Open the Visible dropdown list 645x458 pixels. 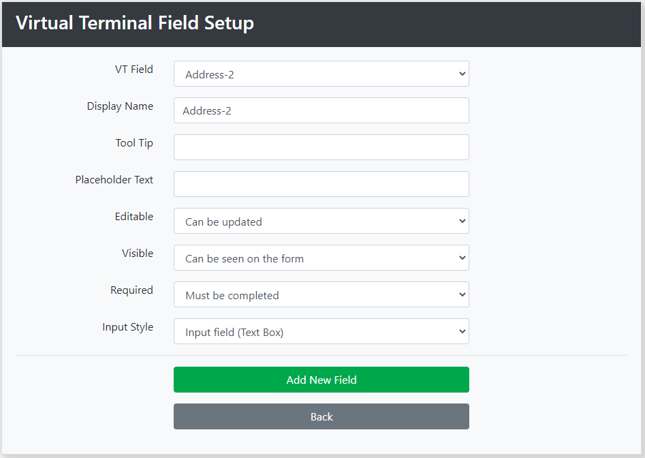[321, 258]
